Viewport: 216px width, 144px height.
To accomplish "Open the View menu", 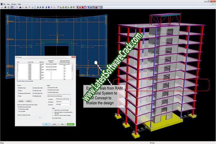I will (x=8, y=4).
